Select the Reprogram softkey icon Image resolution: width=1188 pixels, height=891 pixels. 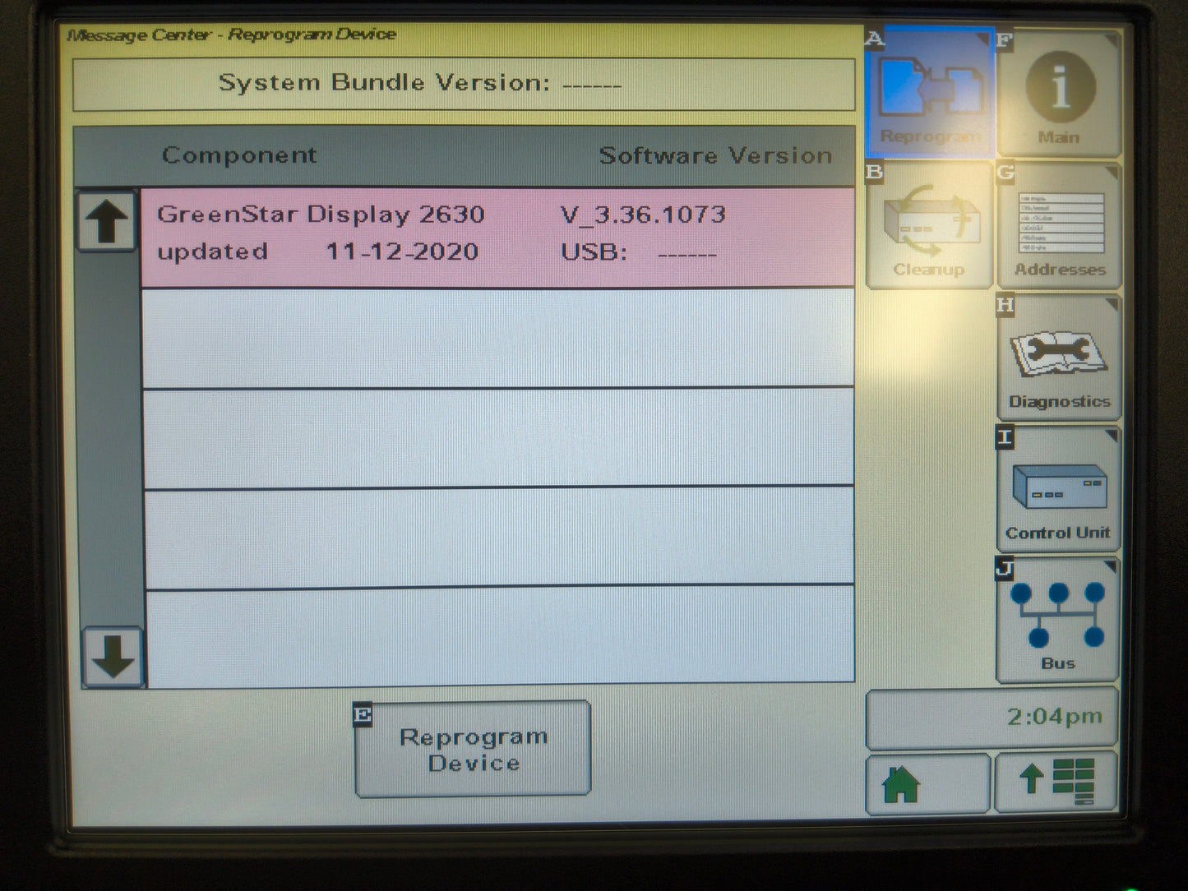[x=930, y=92]
